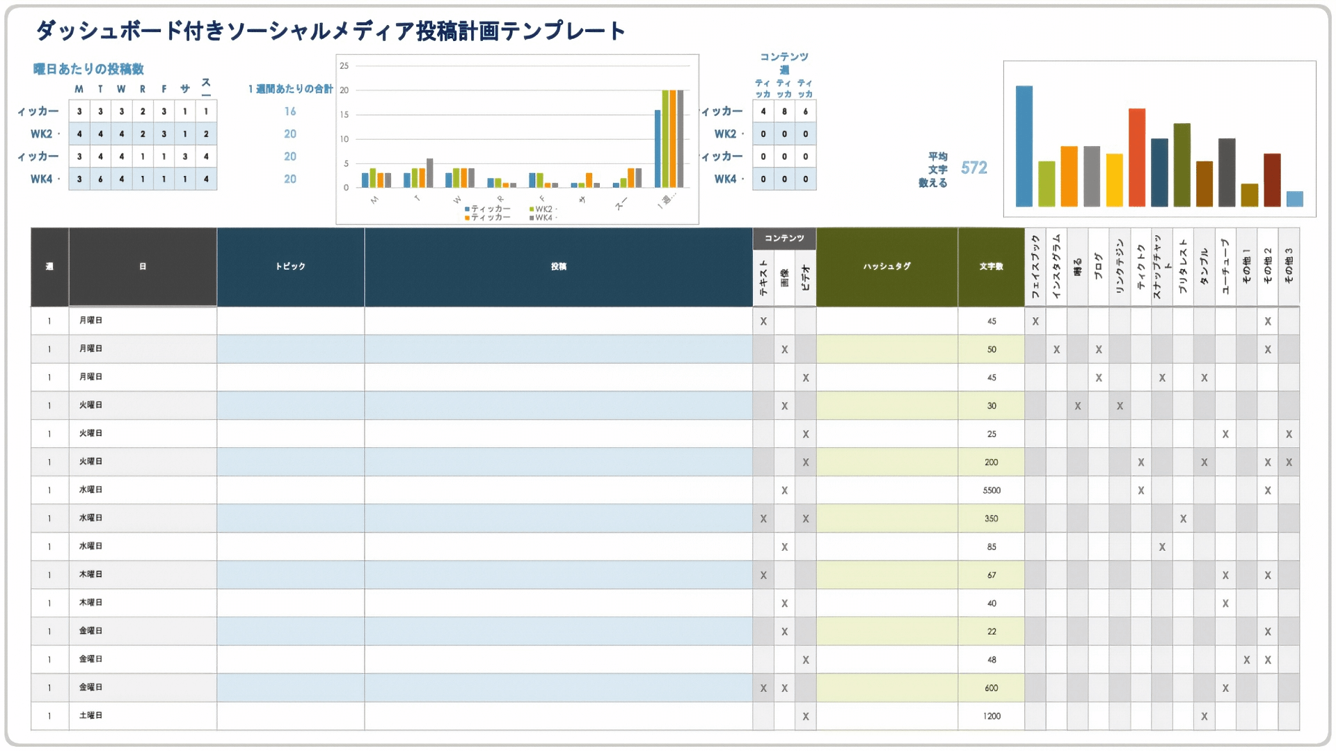The image size is (1336, 751).
Task: Select the character count cell 22
Action: pos(991,631)
